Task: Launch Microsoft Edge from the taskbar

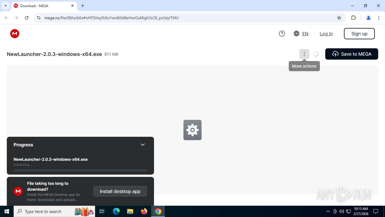Action: point(116,211)
